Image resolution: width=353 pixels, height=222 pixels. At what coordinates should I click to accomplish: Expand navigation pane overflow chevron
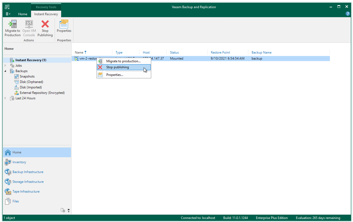[x=69, y=210]
